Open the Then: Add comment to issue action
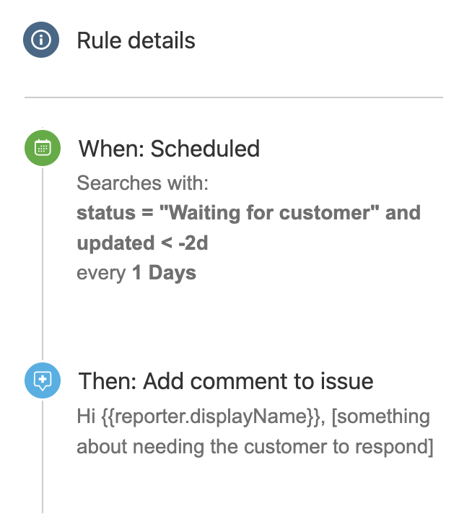This screenshot has width=472, height=514. coord(226,381)
